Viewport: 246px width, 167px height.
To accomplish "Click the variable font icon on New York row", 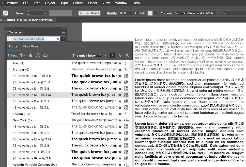I will tap(127, 120).
